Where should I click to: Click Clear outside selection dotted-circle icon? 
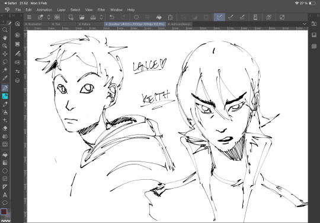point(136,17)
